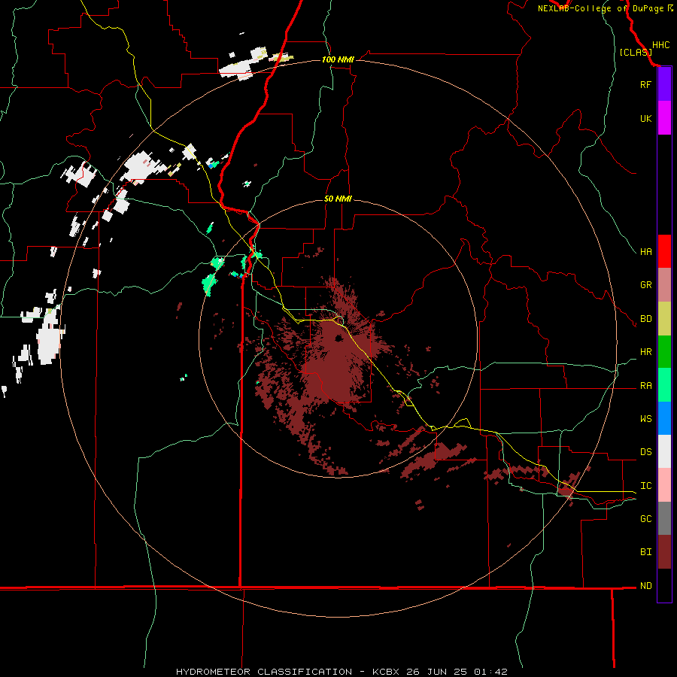The height and width of the screenshot is (677, 677).
Task: Click the HR legend label
Action: coord(645,352)
